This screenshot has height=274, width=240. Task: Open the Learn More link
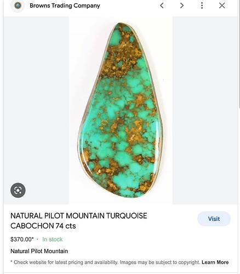click(215, 262)
